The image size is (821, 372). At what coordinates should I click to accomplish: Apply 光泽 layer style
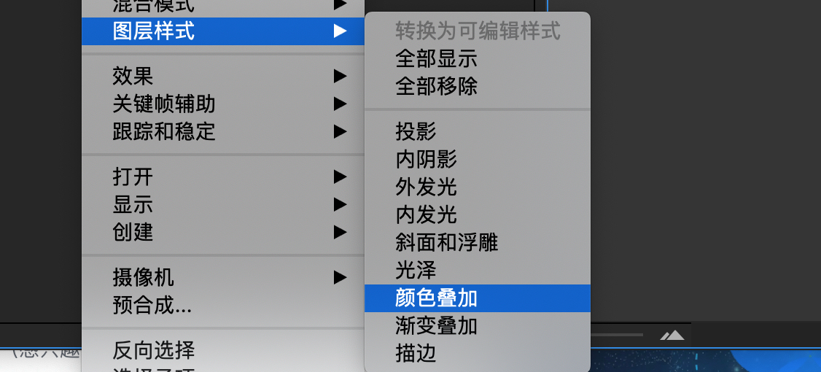pos(477,271)
